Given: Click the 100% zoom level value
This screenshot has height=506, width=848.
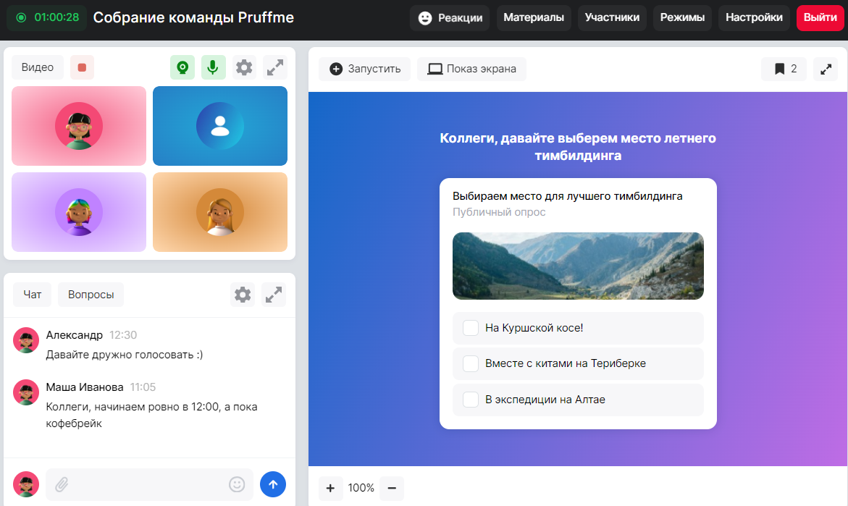Looking at the screenshot, I should 361,488.
